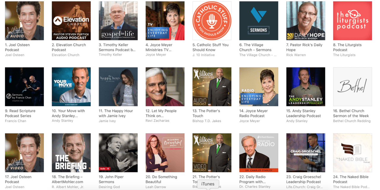The height and width of the screenshot is (190, 380).
Task: Select the Do Something Beautiful cover
Action: [165, 153]
